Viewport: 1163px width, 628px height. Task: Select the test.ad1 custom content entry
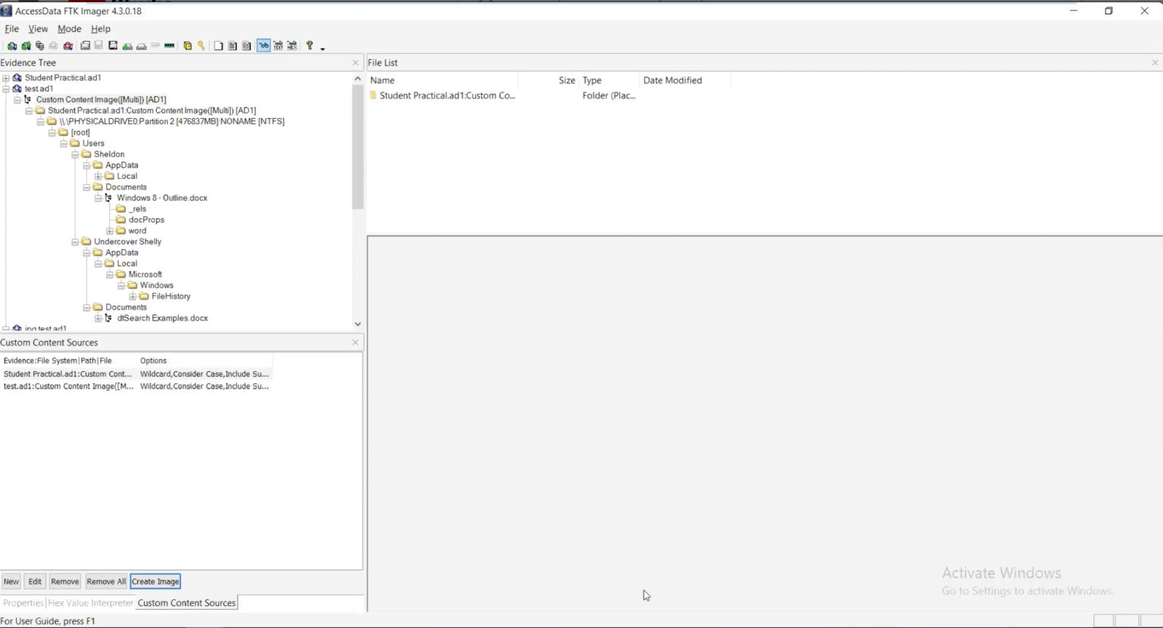click(68, 386)
